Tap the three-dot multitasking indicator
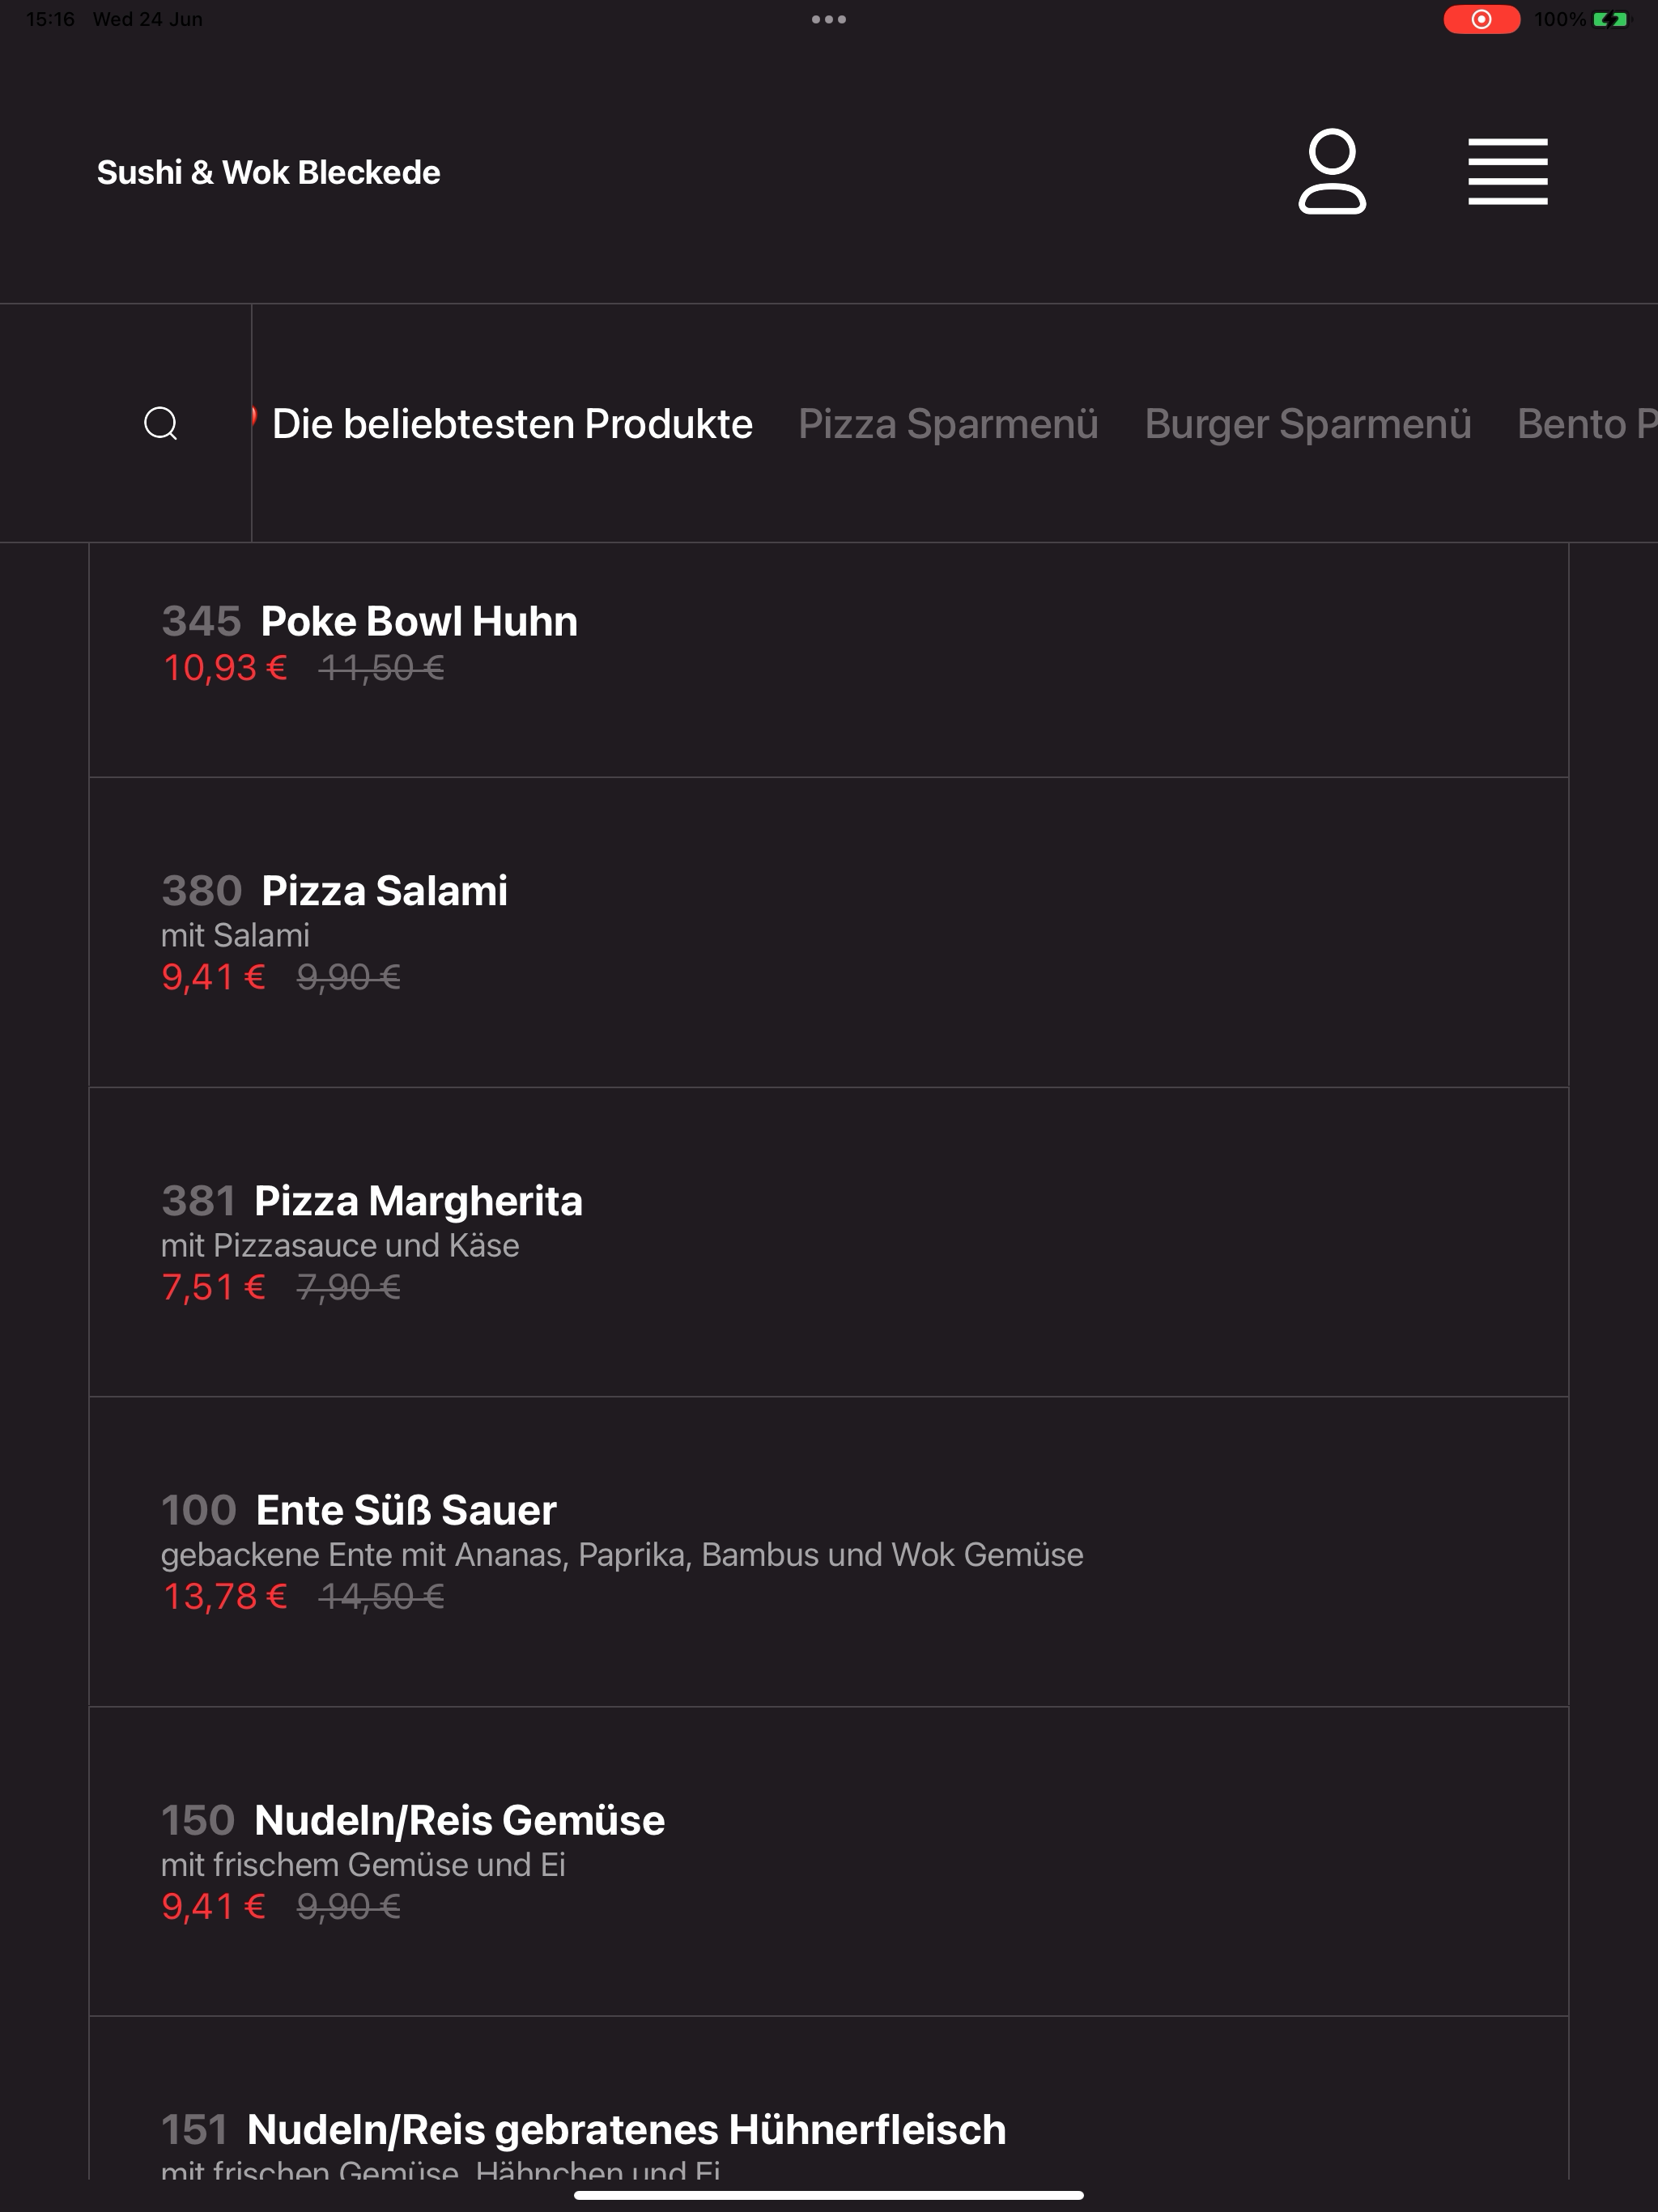This screenshot has height=2212, width=1658. coord(829,19)
